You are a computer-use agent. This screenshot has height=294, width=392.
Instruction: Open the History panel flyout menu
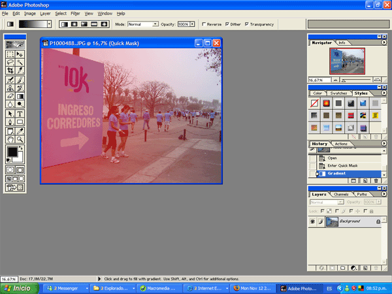(x=384, y=144)
